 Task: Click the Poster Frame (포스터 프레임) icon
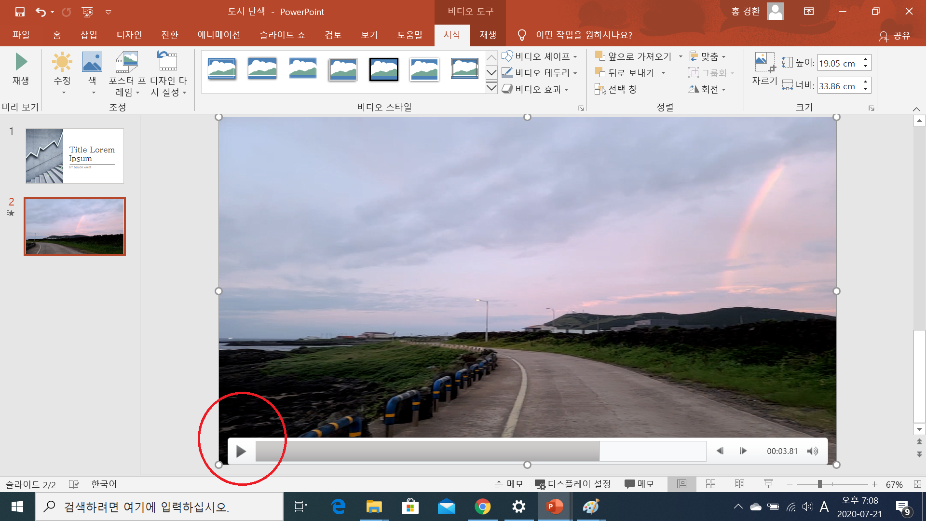click(126, 63)
